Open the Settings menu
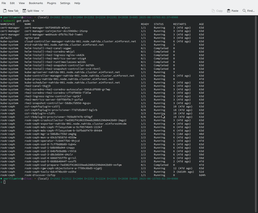This screenshot has height=213, width=258. click(65, 3)
